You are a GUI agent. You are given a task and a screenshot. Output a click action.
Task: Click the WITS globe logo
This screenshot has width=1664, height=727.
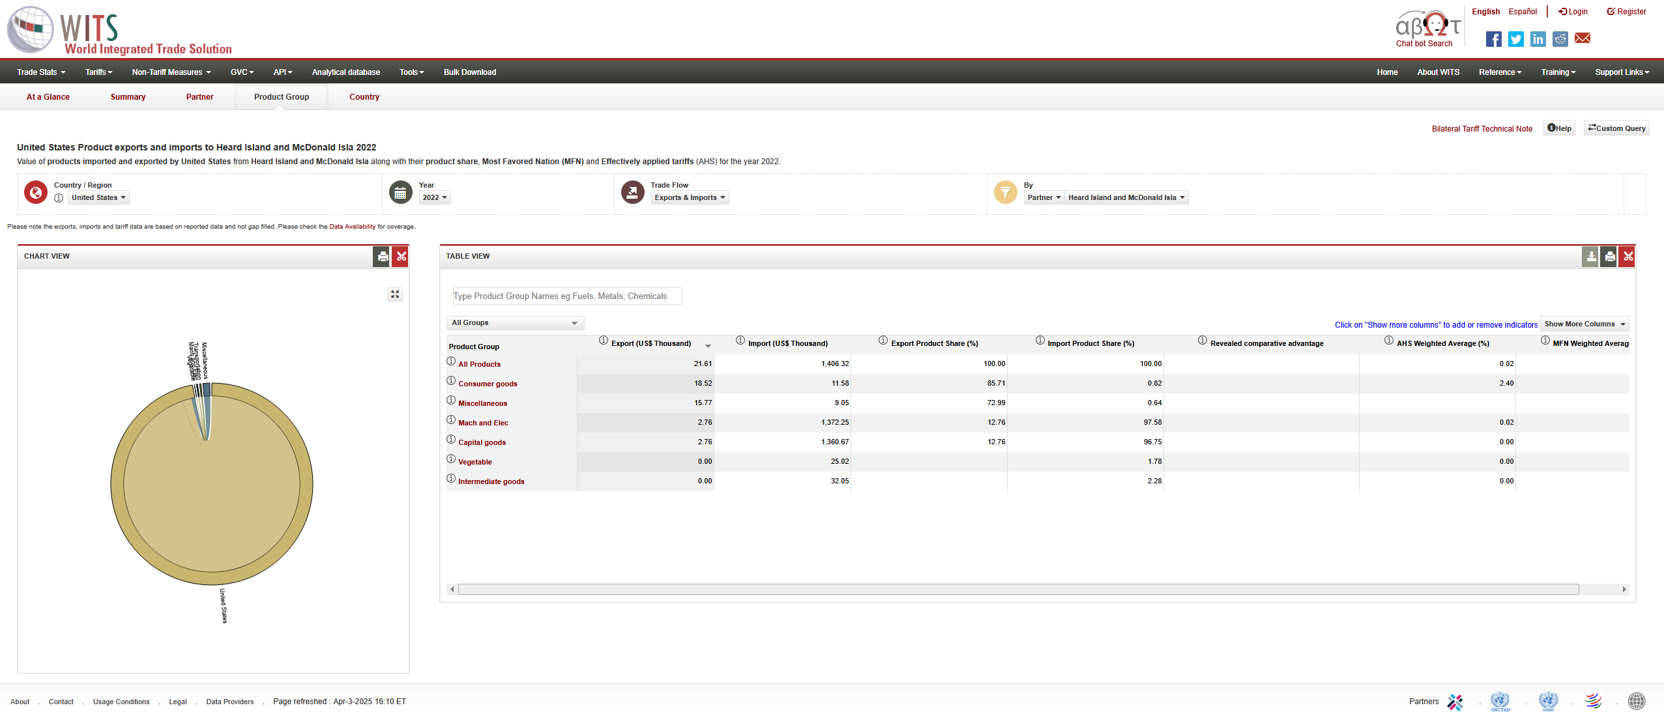pos(31,29)
